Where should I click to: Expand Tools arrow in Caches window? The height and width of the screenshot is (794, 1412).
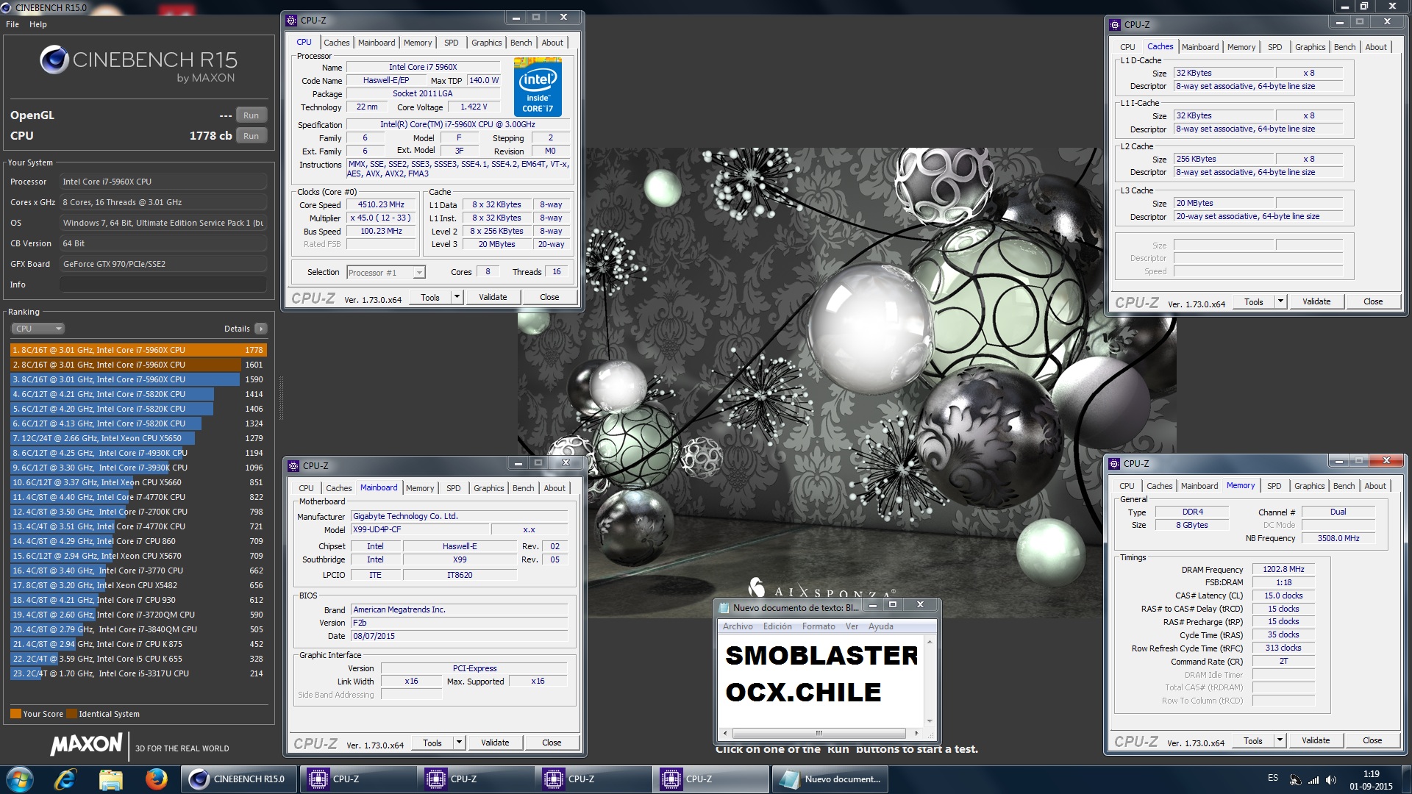pyautogui.click(x=1280, y=301)
